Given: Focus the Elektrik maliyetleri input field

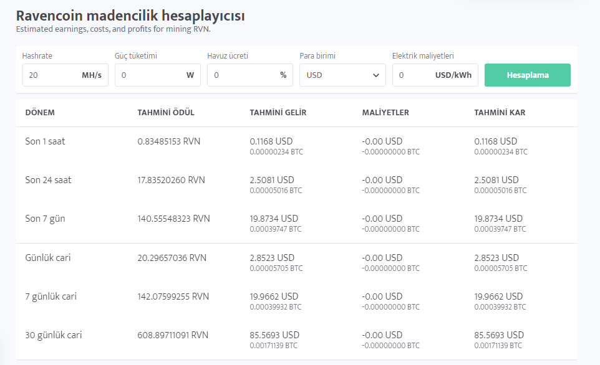Looking at the screenshot, I should [x=435, y=75].
